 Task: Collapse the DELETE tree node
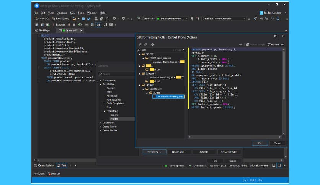(139, 54)
